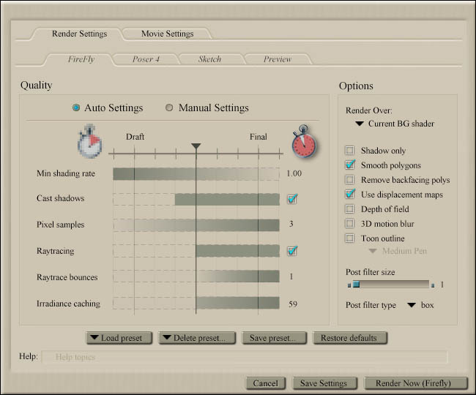Enable Remove backfacing polys
The image size is (476, 395).
click(x=350, y=180)
